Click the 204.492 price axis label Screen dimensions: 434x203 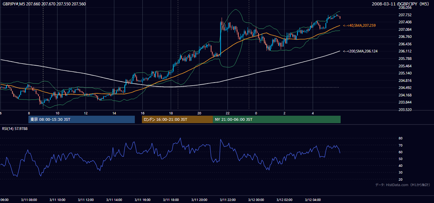[405, 88]
